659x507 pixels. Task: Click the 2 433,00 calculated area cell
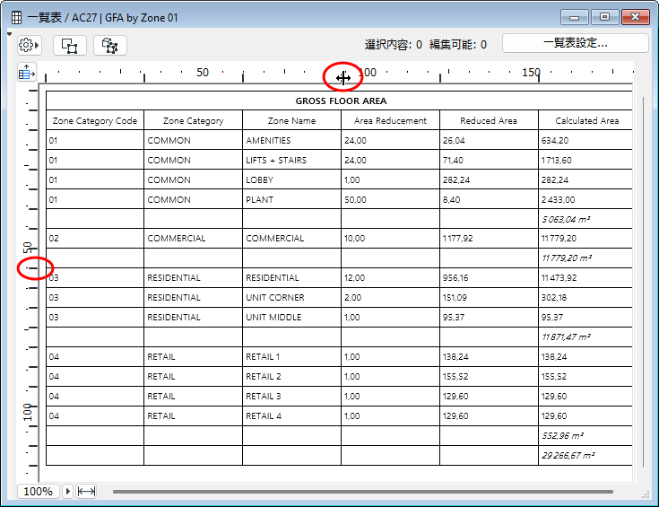point(585,199)
